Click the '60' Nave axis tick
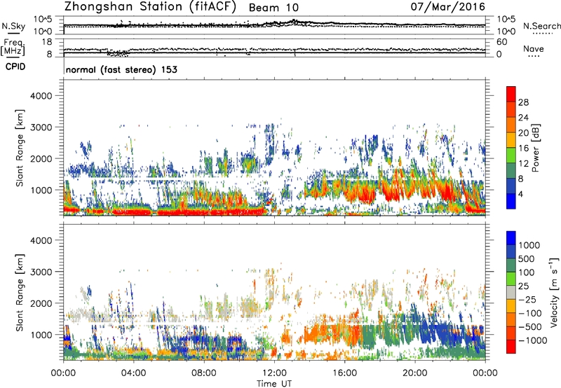This screenshot has height=388, width=561. [x=501, y=42]
